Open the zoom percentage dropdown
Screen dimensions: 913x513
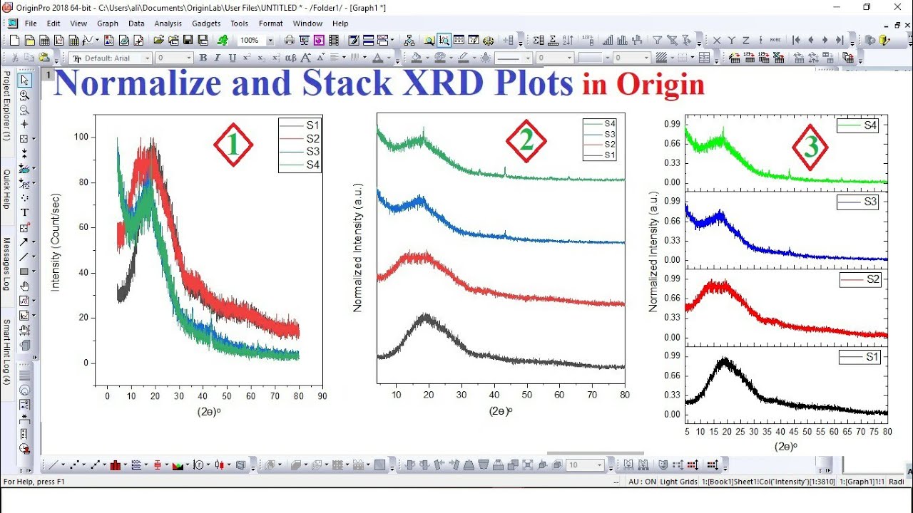pos(270,41)
